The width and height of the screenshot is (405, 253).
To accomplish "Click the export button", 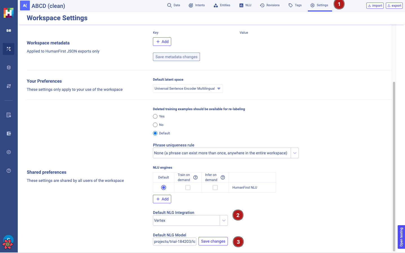I will click(x=394, y=6).
